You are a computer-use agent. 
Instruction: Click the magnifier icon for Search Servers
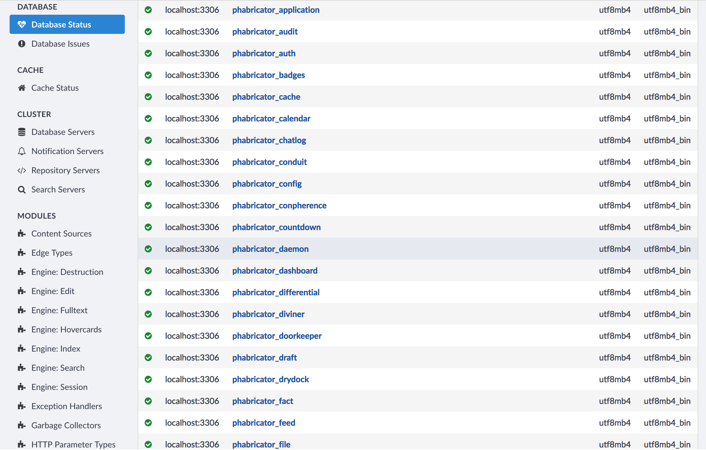point(22,190)
